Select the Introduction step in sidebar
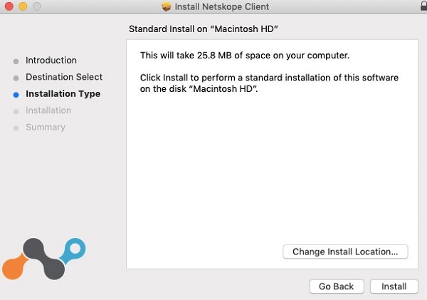Screen dimensions: 427x300 point(51,61)
